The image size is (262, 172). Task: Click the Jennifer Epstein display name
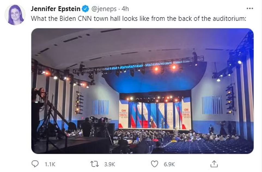point(56,9)
